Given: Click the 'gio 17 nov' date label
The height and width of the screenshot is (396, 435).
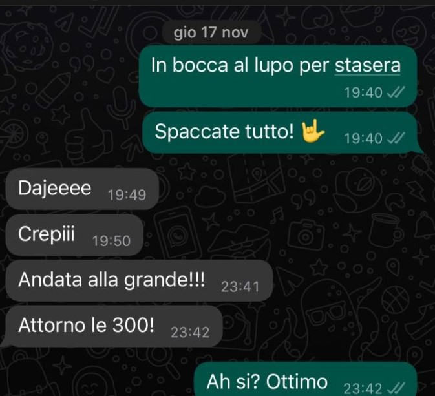Looking at the screenshot, I should click(x=211, y=32).
